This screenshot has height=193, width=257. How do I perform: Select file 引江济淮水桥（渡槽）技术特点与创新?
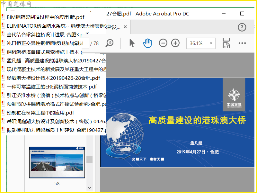pyautogui.click(x=56, y=95)
